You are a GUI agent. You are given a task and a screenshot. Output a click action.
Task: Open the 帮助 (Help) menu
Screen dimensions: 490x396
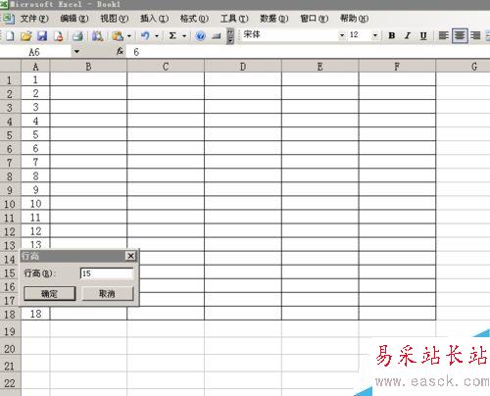coord(354,19)
